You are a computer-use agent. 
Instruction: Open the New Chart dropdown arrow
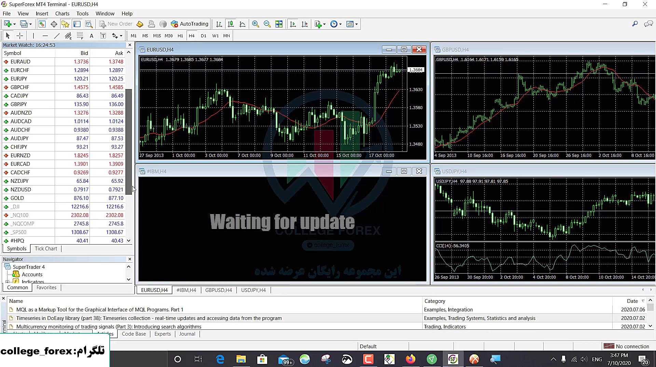pos(14,24)
